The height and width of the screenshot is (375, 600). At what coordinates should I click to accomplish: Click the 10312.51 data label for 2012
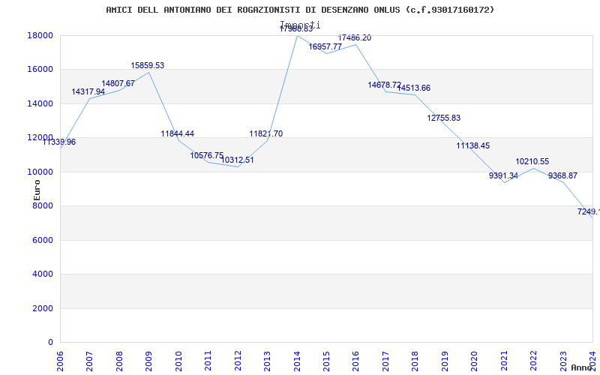(237, 160)
